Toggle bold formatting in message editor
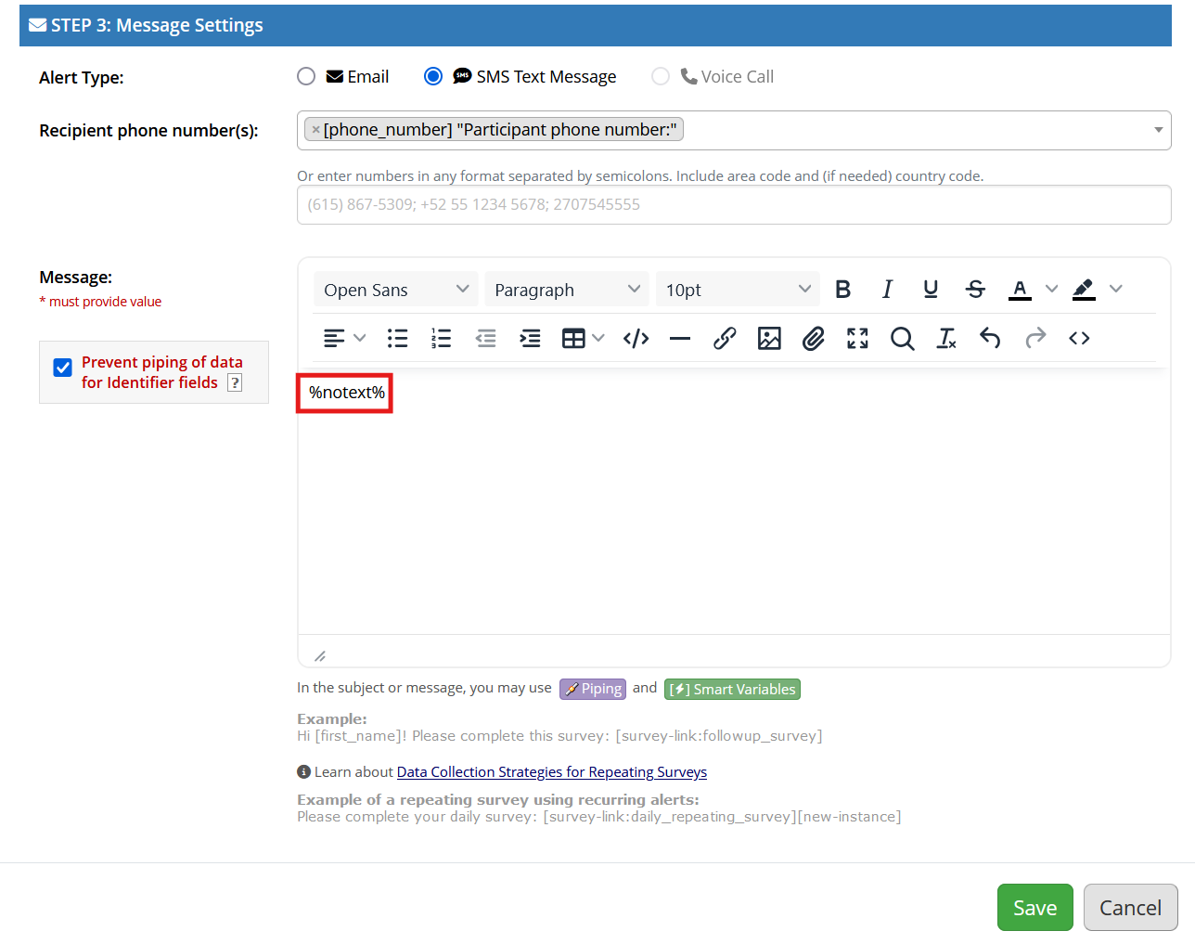1195x944 pixels. (842, 290)
